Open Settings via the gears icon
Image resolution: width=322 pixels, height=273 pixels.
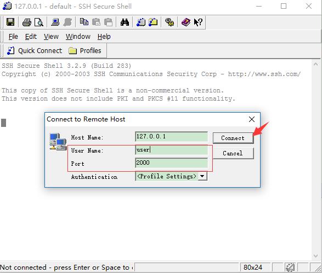[170, 22]
